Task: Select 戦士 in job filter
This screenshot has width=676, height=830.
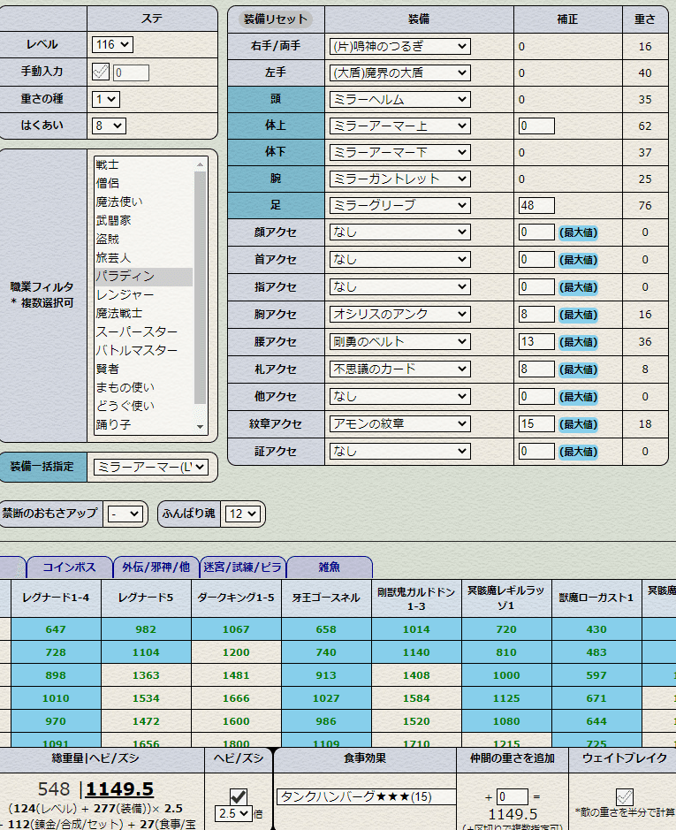Action: pyautogui.click(x=143, y=164)
